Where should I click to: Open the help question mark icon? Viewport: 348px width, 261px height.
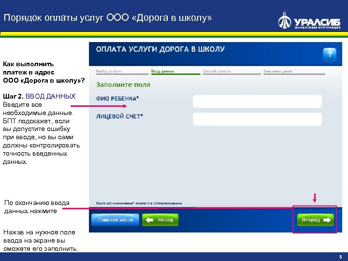(x=330, y=54)
